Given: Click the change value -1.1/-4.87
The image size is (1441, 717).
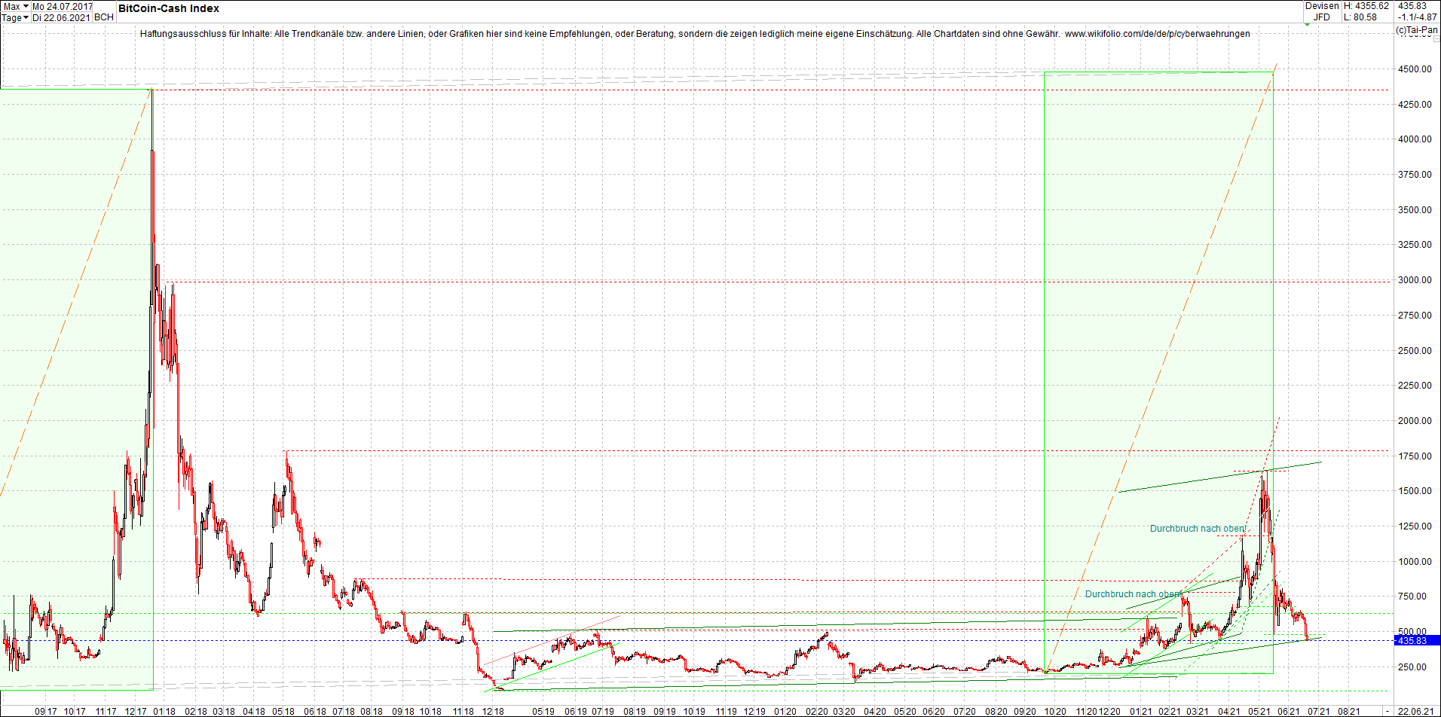Looking at the screenshot, I should (x=1417, y=17).
